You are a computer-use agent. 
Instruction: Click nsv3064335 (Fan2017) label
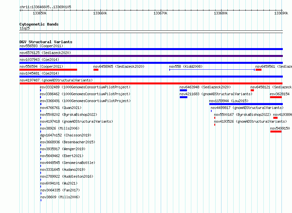pos(60,190)
